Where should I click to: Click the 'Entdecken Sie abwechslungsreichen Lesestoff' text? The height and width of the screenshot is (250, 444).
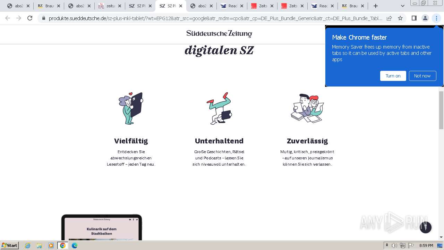[x=131, y=158]
